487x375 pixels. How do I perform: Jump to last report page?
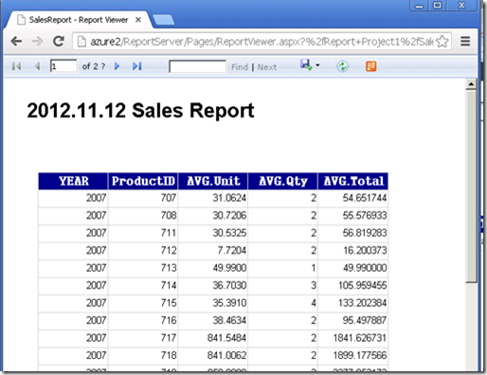[x=137, y=66]
